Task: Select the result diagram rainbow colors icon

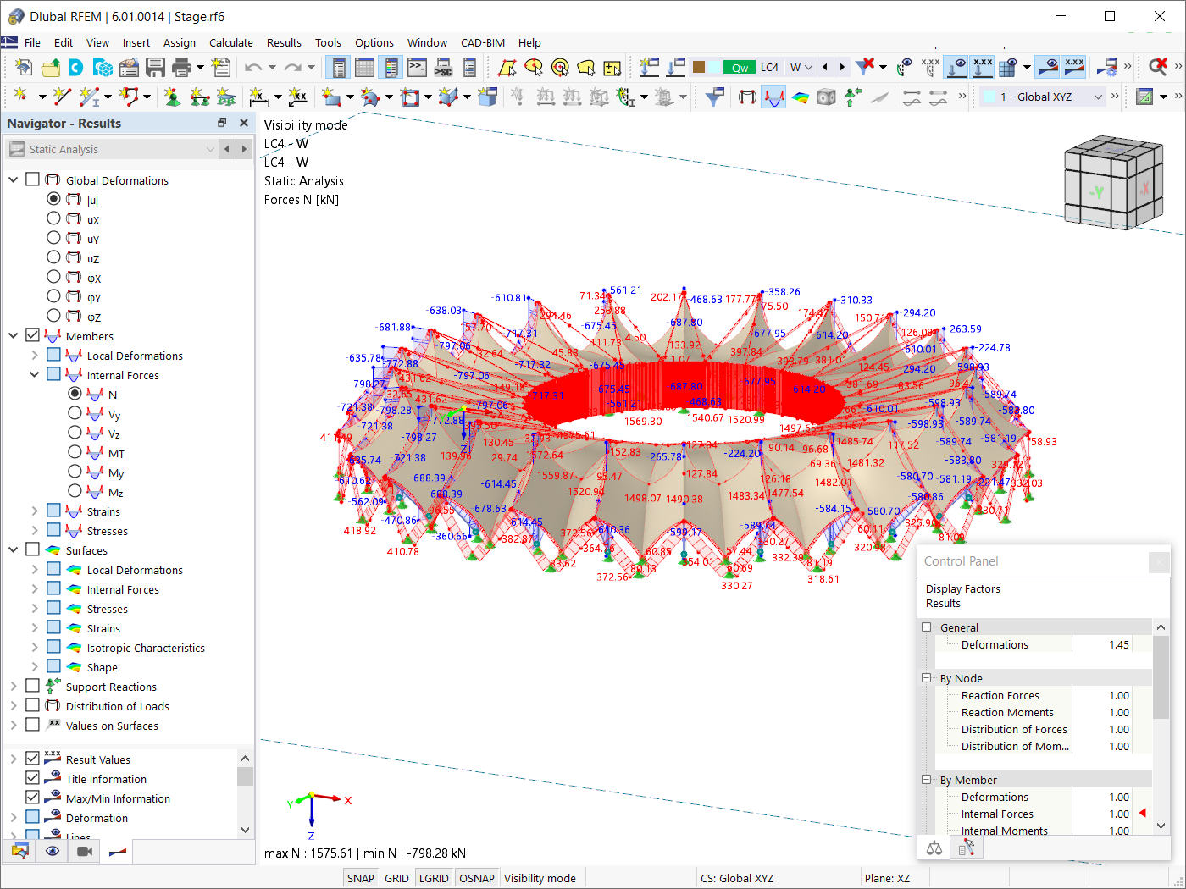Action: click(799, 96)
